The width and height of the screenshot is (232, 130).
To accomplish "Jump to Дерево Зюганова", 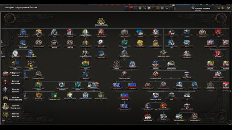I will pyautogui.click(x=13, y=82).
